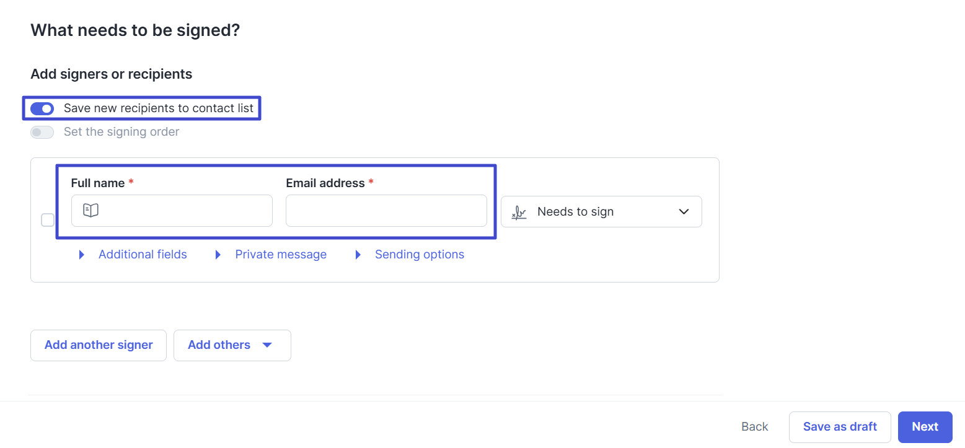Go Back to previous step
The image size is (965, 448).
pos(755,427)
